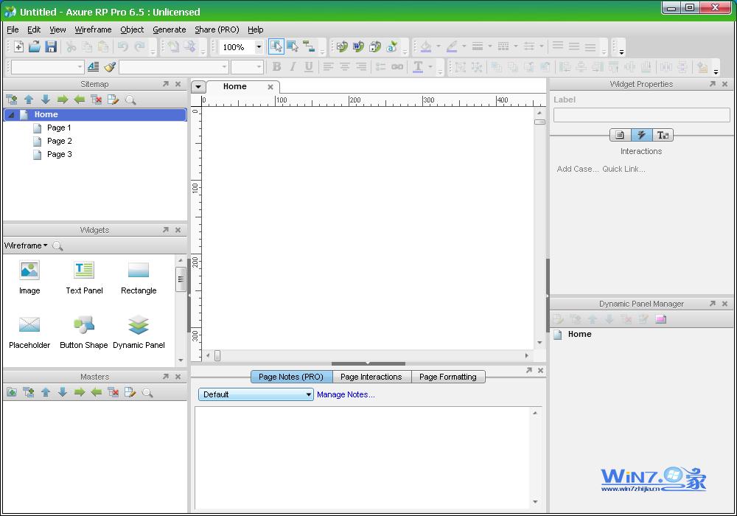This screenshot has width=737, height=516.
Task: Open the zoom level dropdown at 100%
Action: click(x=259, y=47)
